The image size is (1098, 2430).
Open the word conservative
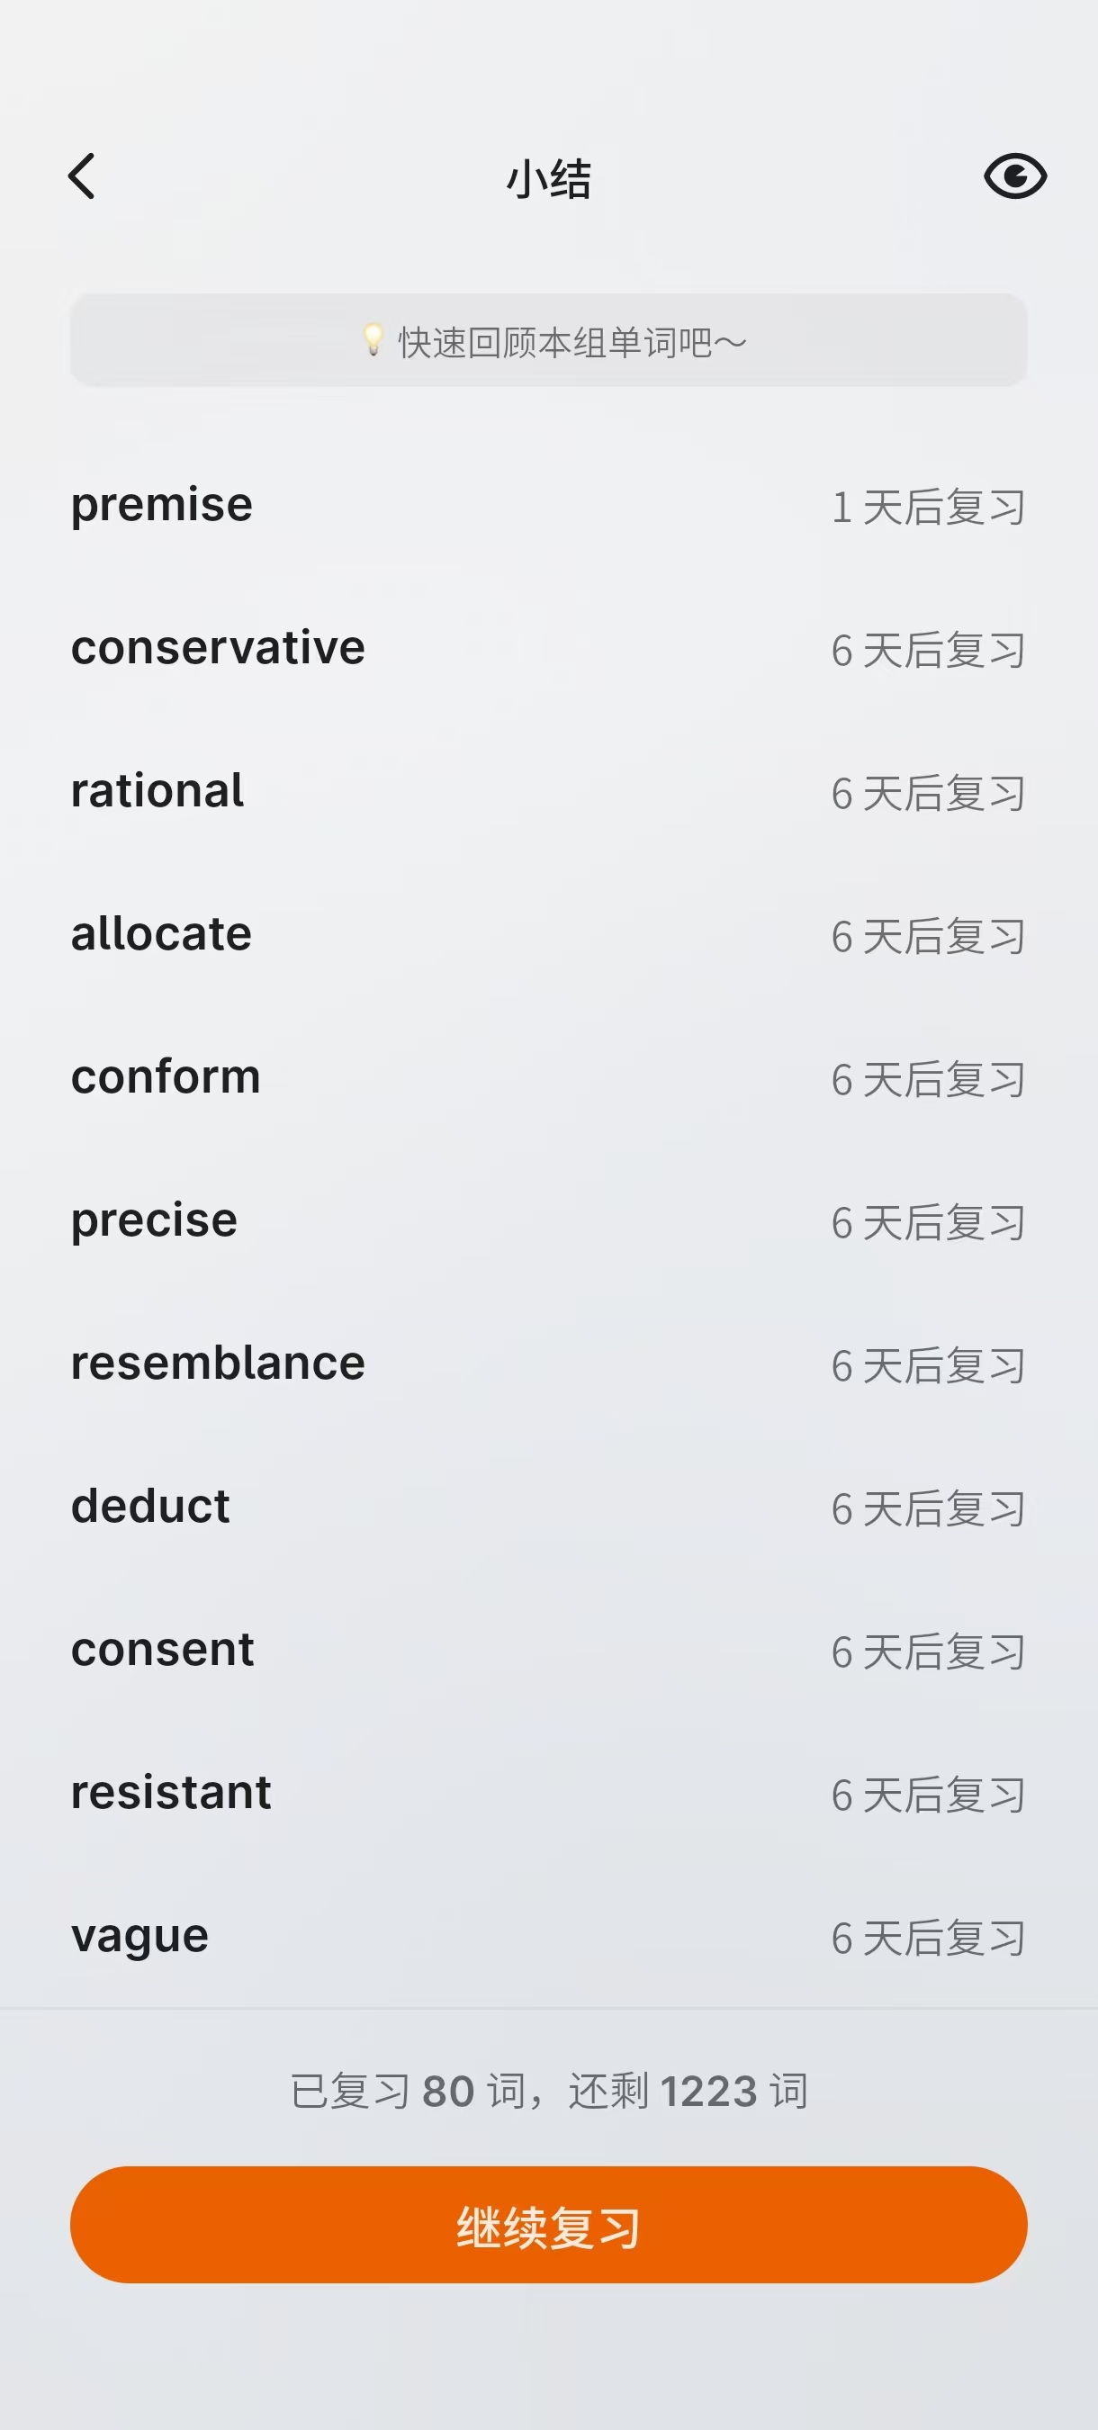coord(218,649)
